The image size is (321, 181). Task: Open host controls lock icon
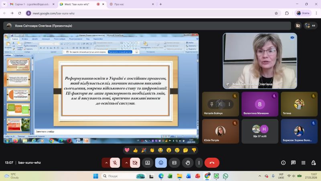pos(313,163)
